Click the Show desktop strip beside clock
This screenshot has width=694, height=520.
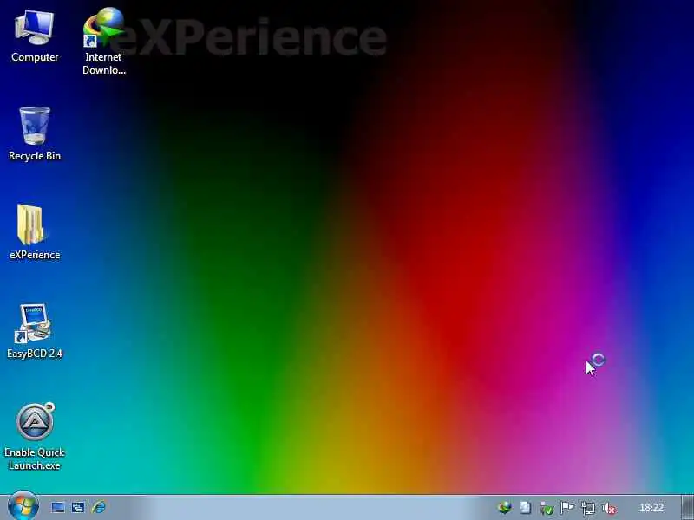point(687,508)
